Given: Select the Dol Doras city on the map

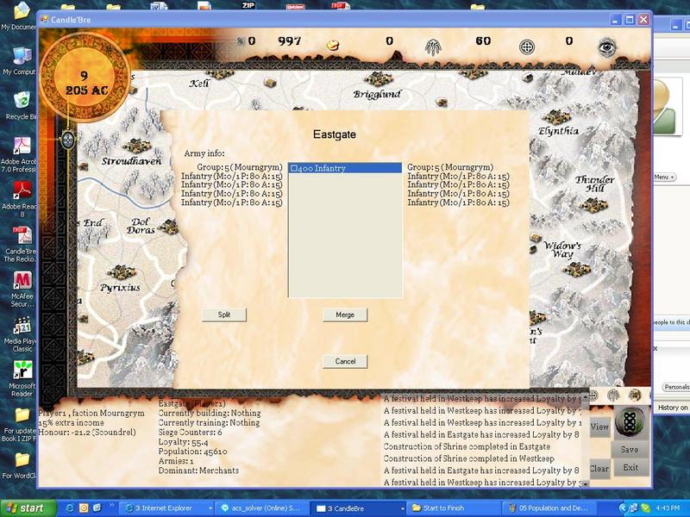Looking at the screenshot, I should tap(169, 227).
